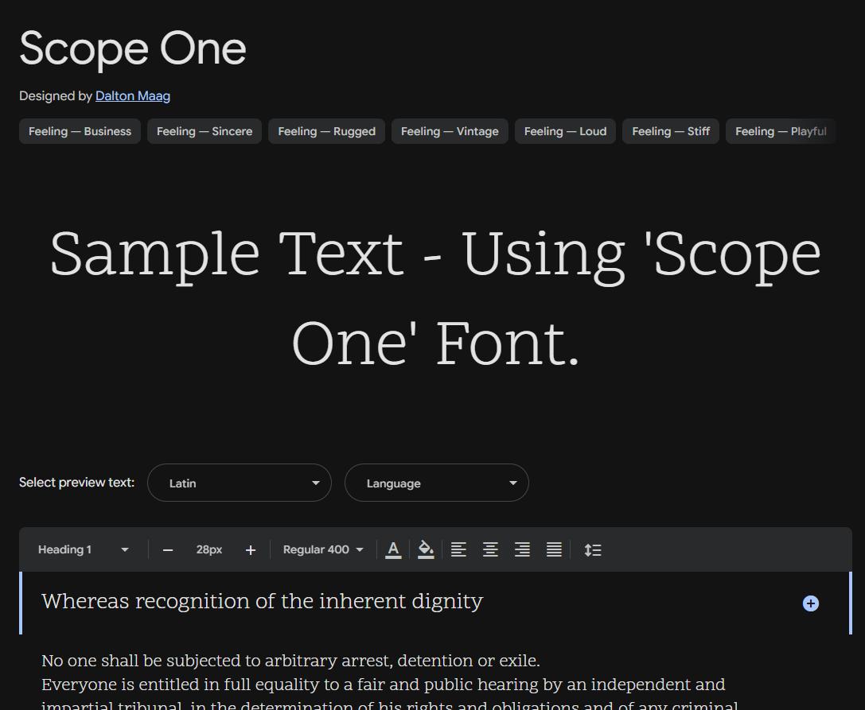Click the 'Scope One' font title
The height and width of the screenshot is (710, 865).
pos(133,49)
